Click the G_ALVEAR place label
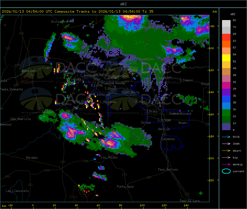The width and height of the screenshot is (247, 209). pyautogui.click(x=164, y=120)
